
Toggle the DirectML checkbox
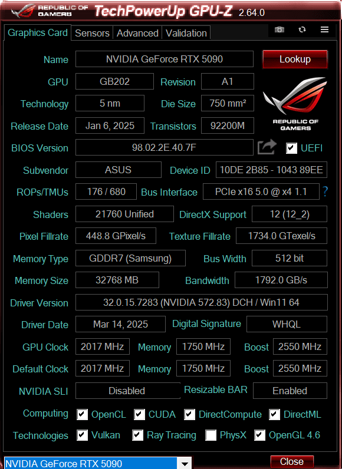point(274,414)
